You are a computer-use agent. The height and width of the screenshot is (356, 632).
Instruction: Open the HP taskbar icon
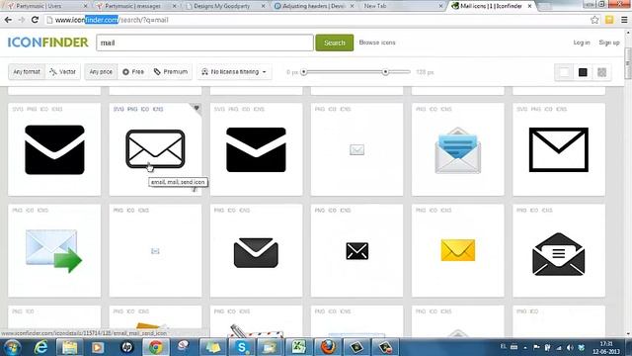[x=126, y=347]
